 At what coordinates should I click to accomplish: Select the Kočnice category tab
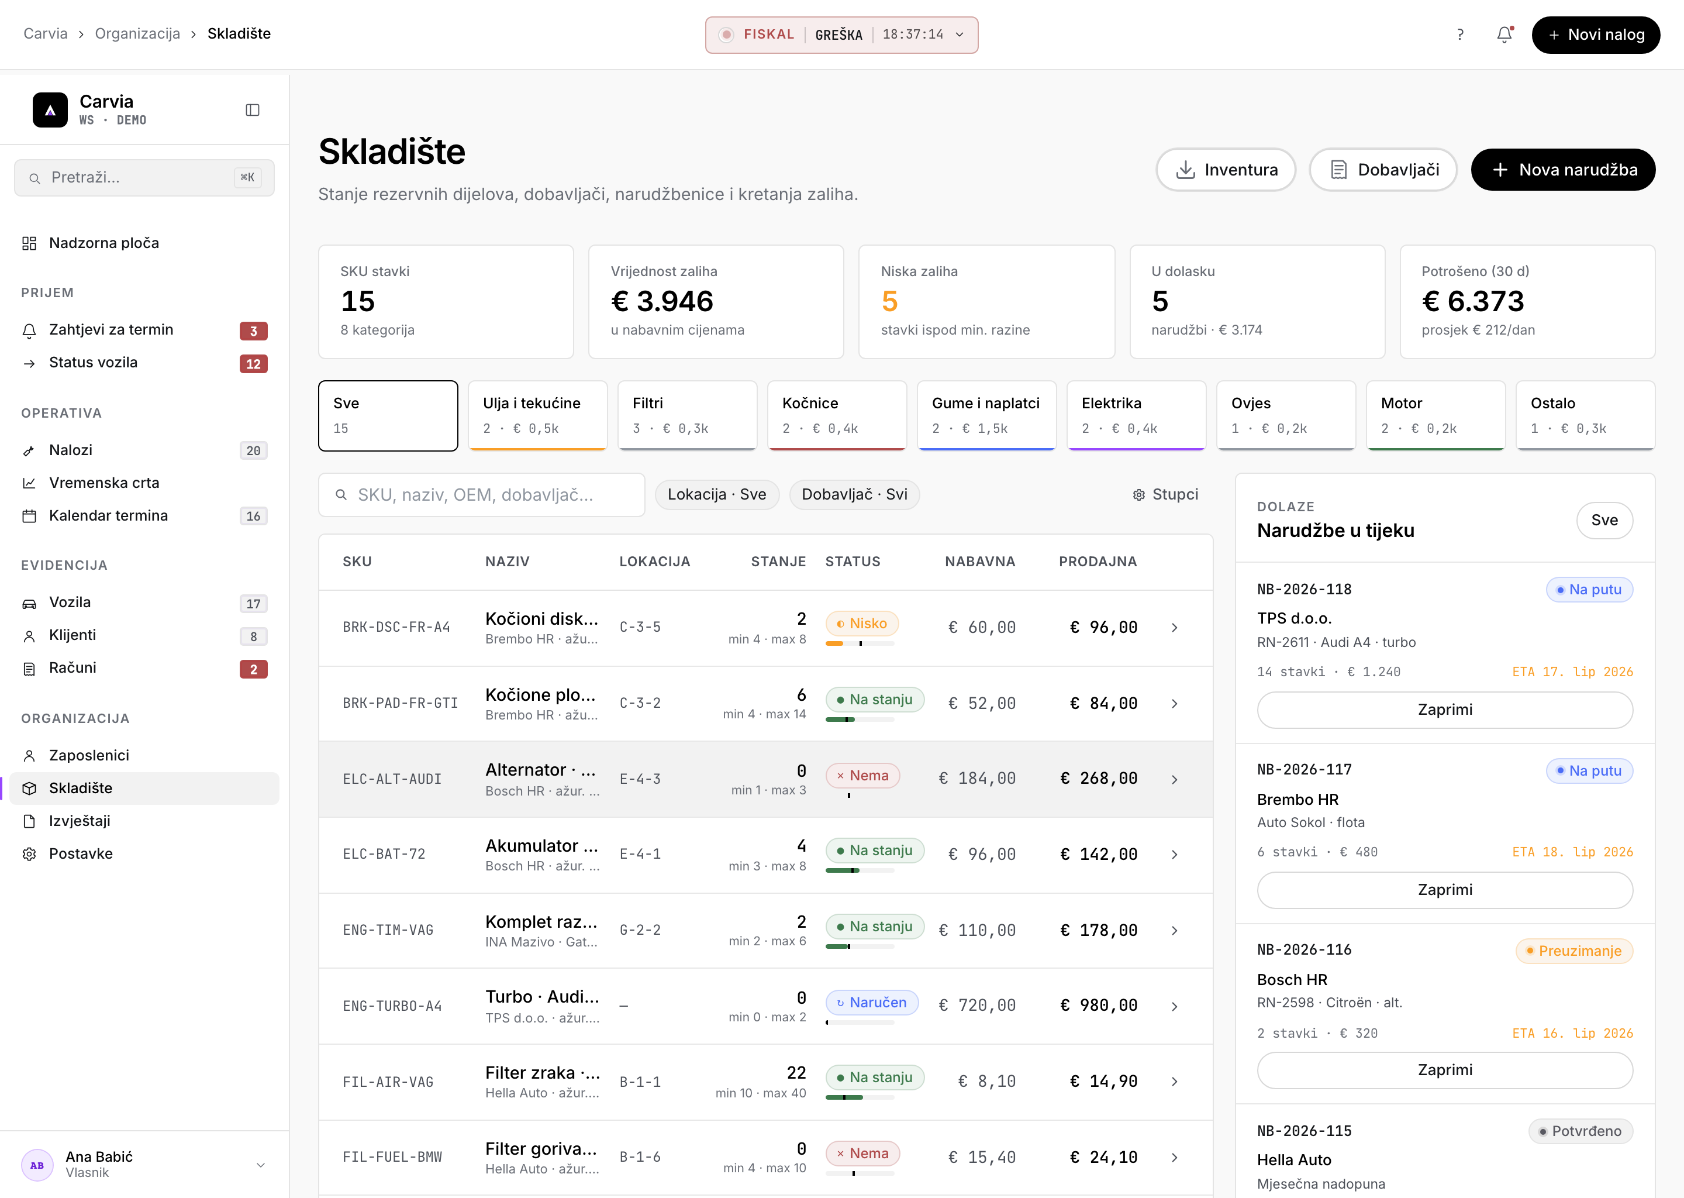(837, 415)
